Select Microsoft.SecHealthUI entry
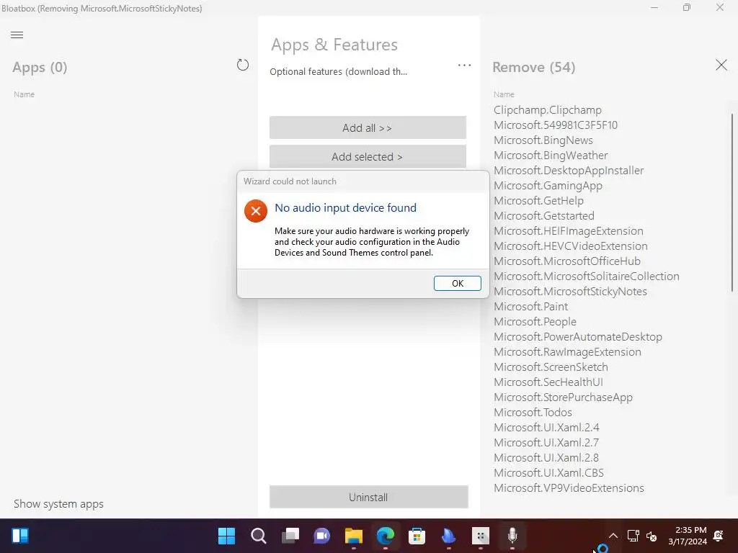This screenshot has height=553, width=738. click(548, 382)
